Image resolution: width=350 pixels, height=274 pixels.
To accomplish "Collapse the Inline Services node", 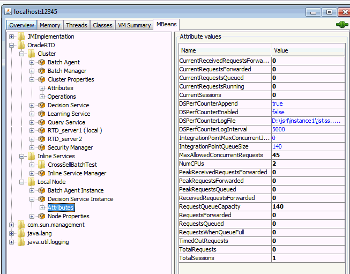I will 21,156.
